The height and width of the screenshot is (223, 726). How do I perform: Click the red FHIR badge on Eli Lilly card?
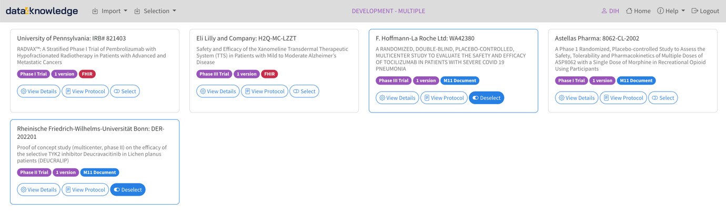(269, 74)
